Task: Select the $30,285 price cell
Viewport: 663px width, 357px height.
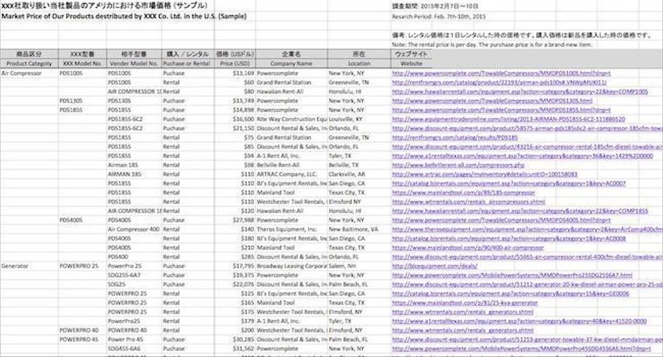Action: click(235, 339)
